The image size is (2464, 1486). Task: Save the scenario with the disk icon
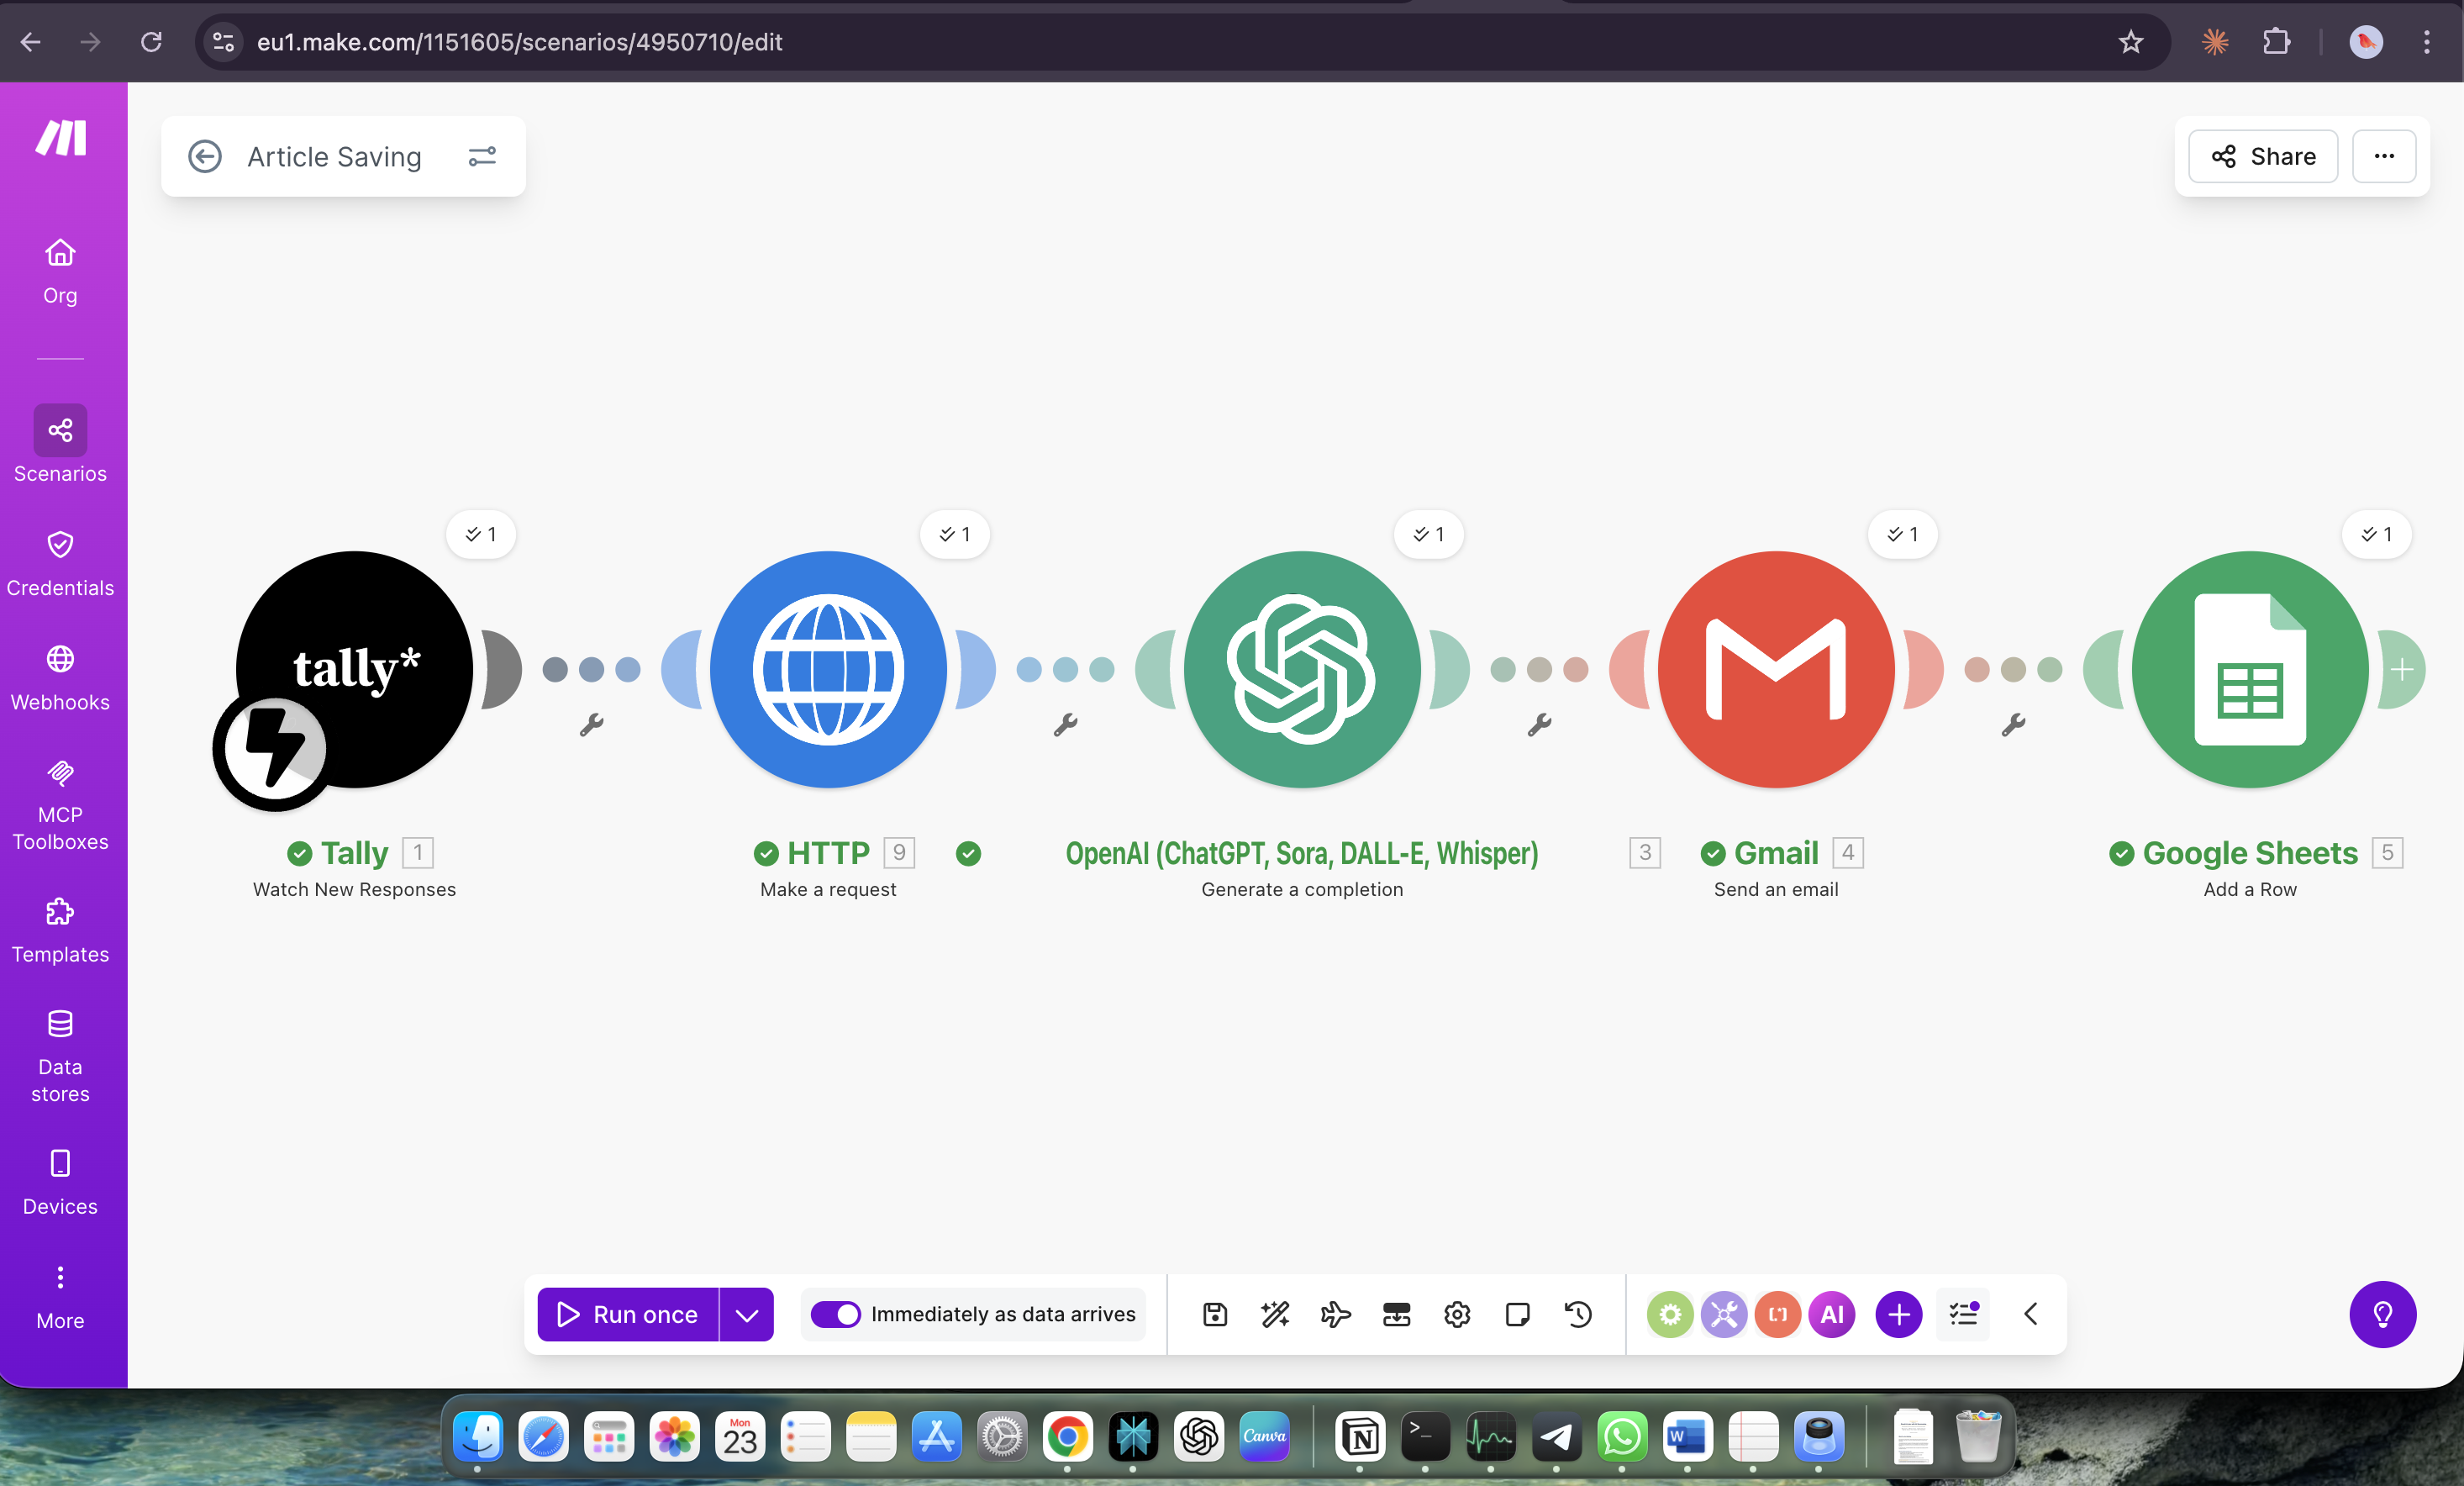(x=1215, y=1314)
